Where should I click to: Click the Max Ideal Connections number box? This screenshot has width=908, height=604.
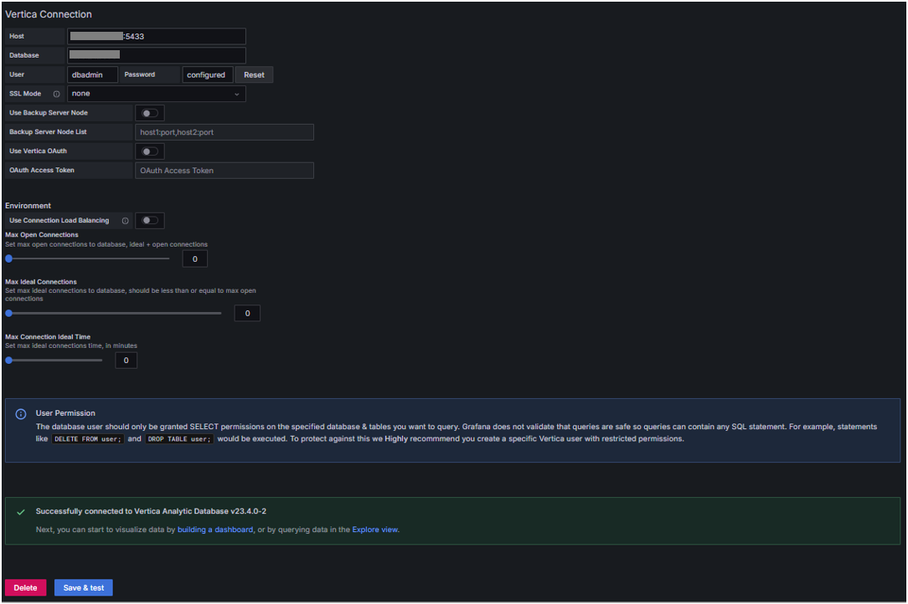[247, 313]
